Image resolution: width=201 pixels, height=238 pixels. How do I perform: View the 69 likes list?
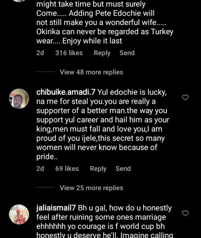tap(67, 169)
